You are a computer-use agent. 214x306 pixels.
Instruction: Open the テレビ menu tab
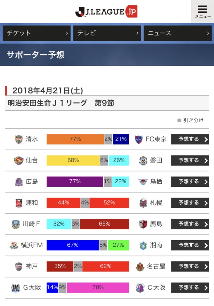coord(107,33)
